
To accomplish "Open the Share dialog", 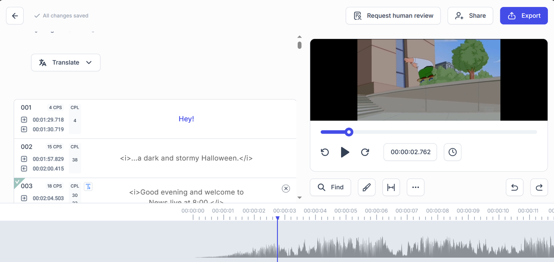I will pos(470,16).
